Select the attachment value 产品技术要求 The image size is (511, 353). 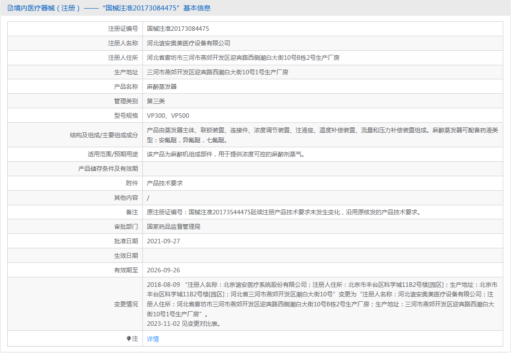coord(165,184)
